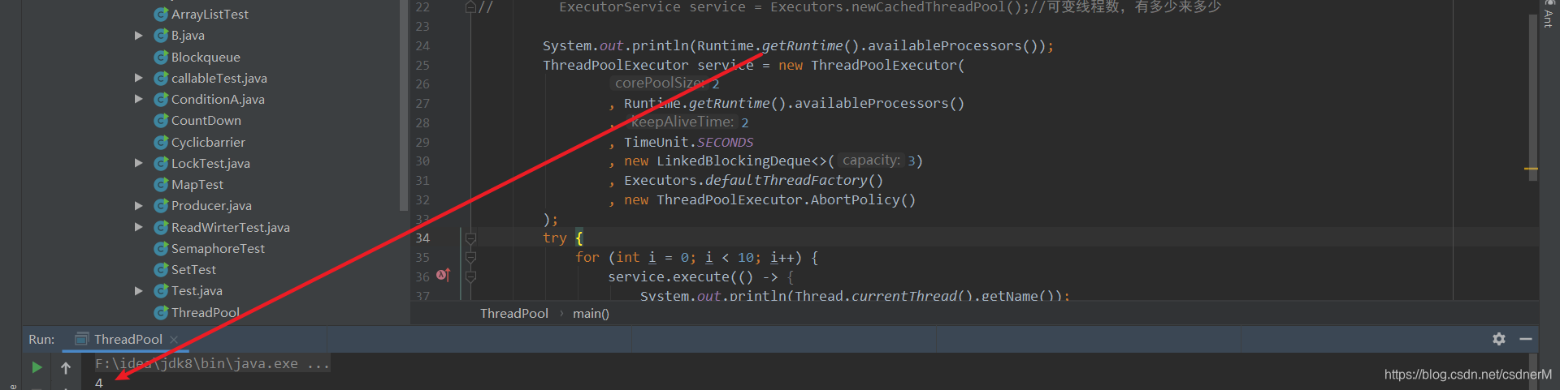This screenshot has height=390, width=1560.
Task: Expand the Test.java node
Action: point(138,290)
